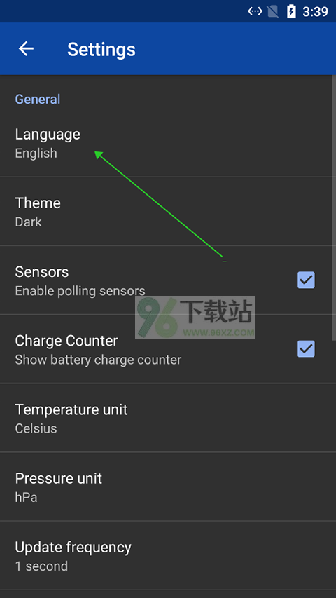Open Update frequency setting
The width and height of the screenshot is (336, 598).
coord(166,556)
